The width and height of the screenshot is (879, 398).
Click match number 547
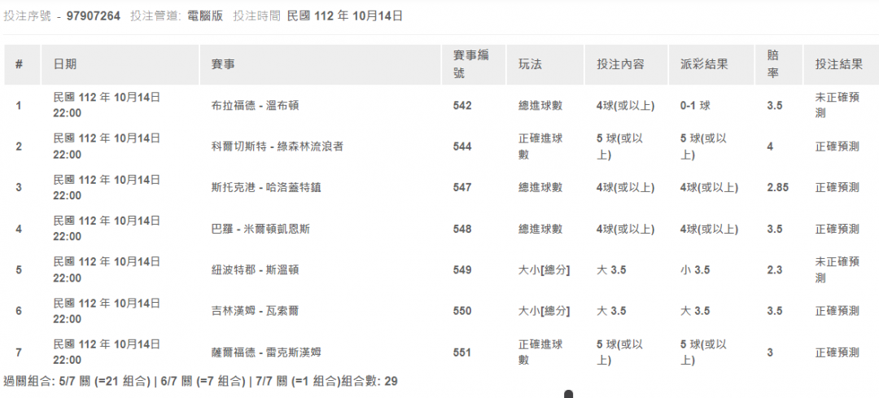tap(462, 187)
